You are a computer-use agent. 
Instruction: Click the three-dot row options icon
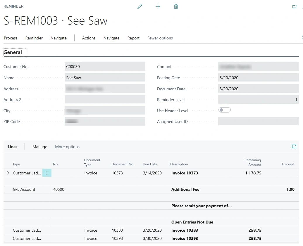point(47,173)
